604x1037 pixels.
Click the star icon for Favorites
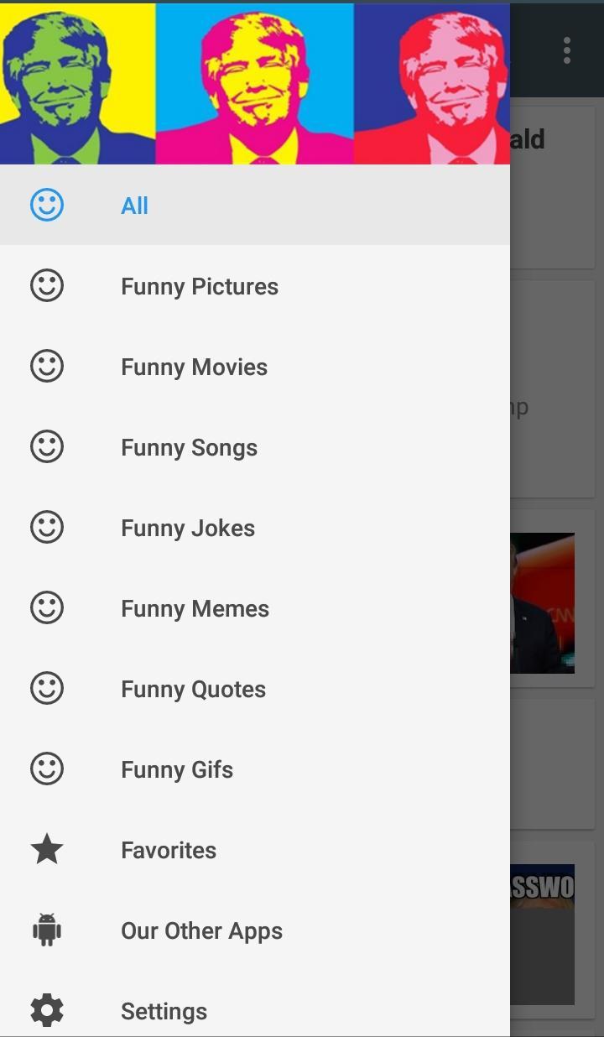47,849
